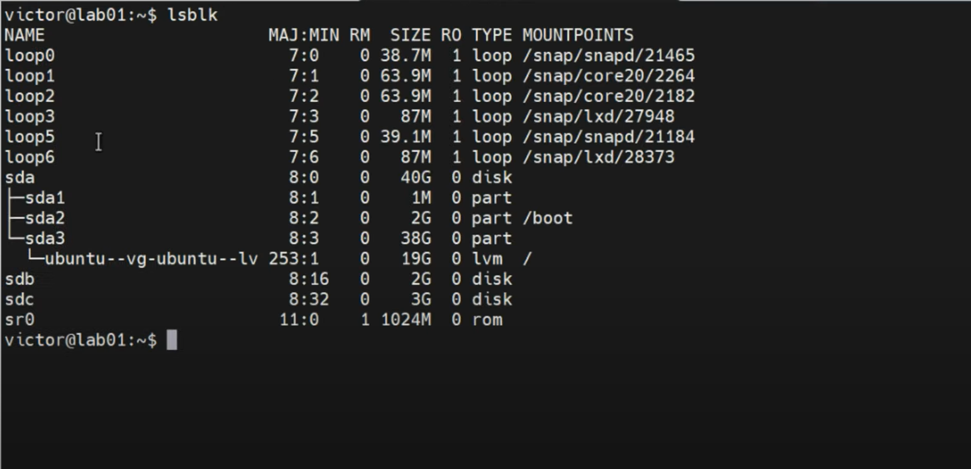The image size is (971, 469).
Task: Click the terminal cursor block at prompt
Action: (x=172, y=340)
